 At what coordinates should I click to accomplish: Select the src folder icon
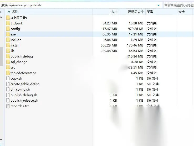8,67
